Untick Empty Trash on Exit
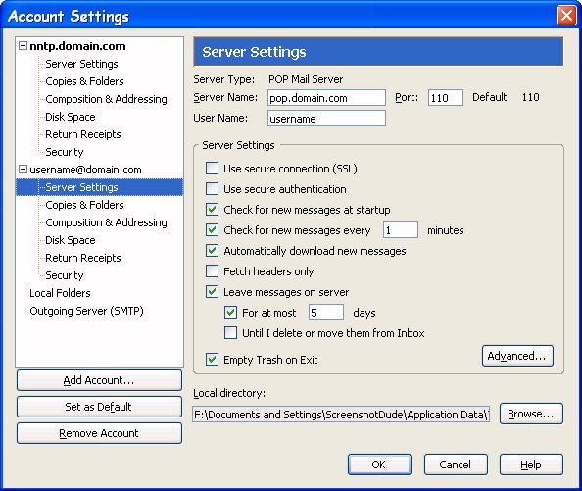Screen dimensions: 582x491 pyautogui.click(x=212, y=360)
